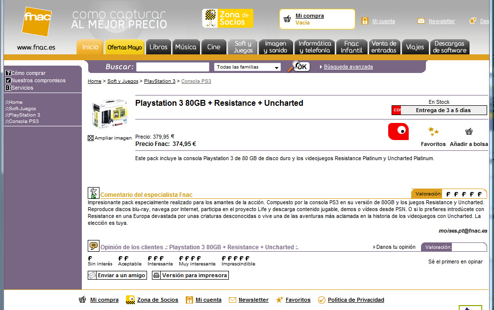
Task: Open the Mi cuenta link at top
Action: coord(383,21)
